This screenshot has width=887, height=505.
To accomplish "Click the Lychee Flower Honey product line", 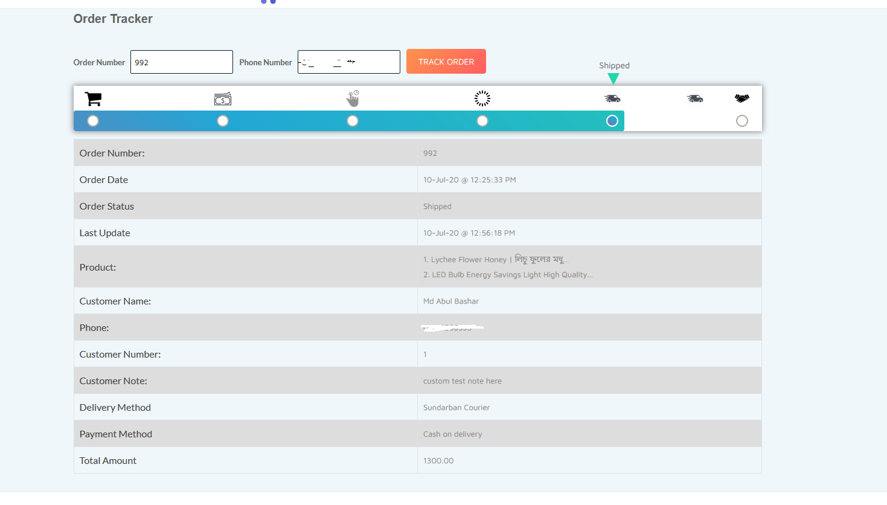I will pyautogui.click(x=496, y=260).
